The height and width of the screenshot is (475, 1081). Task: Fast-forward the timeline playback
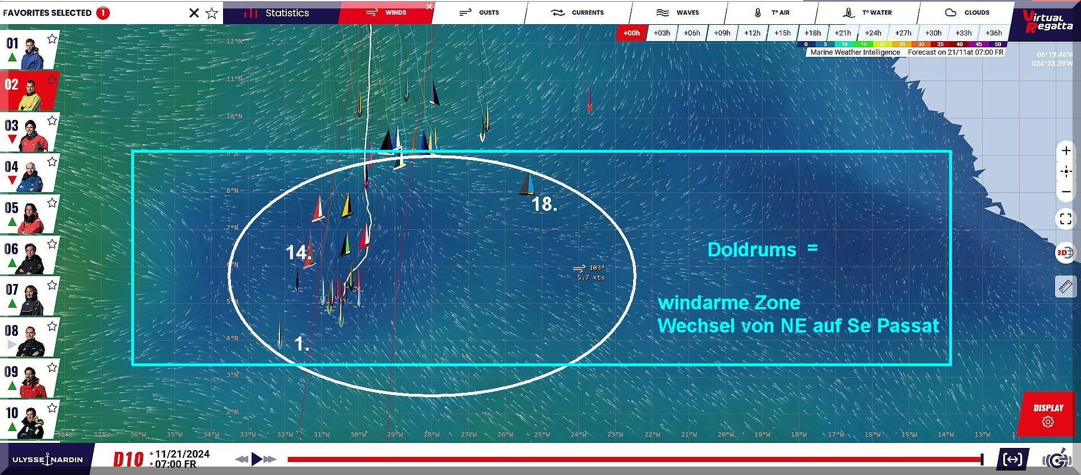270,459
